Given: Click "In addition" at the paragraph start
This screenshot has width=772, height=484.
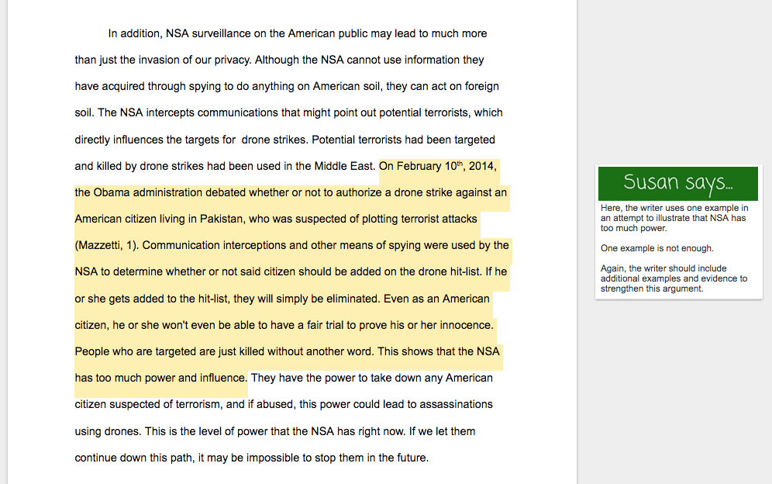Looking at the screenshot, I should tap(134, 34).
